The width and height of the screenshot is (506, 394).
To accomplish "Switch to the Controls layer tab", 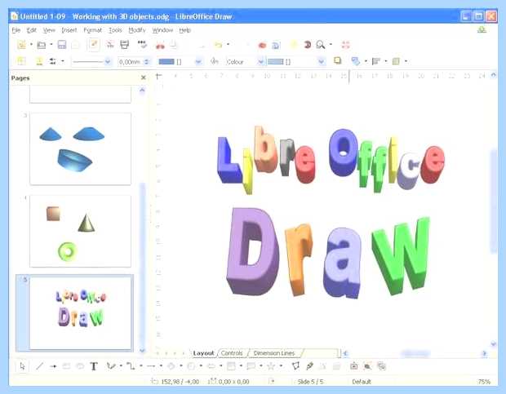I will pos(232,353).
